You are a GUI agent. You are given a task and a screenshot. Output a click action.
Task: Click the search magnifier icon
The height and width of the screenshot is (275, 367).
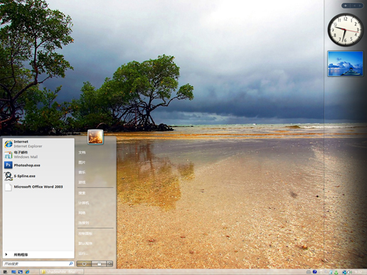tap(70, 264)
